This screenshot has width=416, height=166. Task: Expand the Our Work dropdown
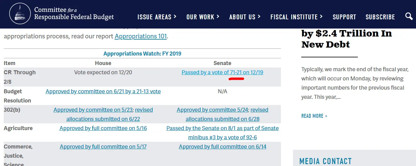tap(203, 17)
